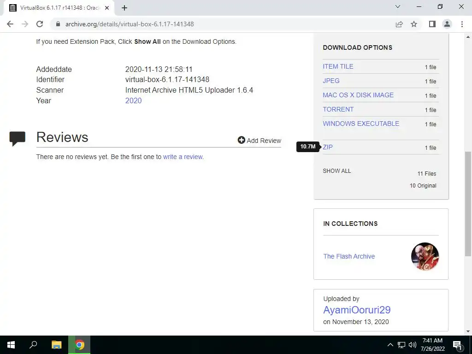The width and height of the screenshot is (472, 354).
Task: View site security lock info
Action: click(x=59, y=24)
